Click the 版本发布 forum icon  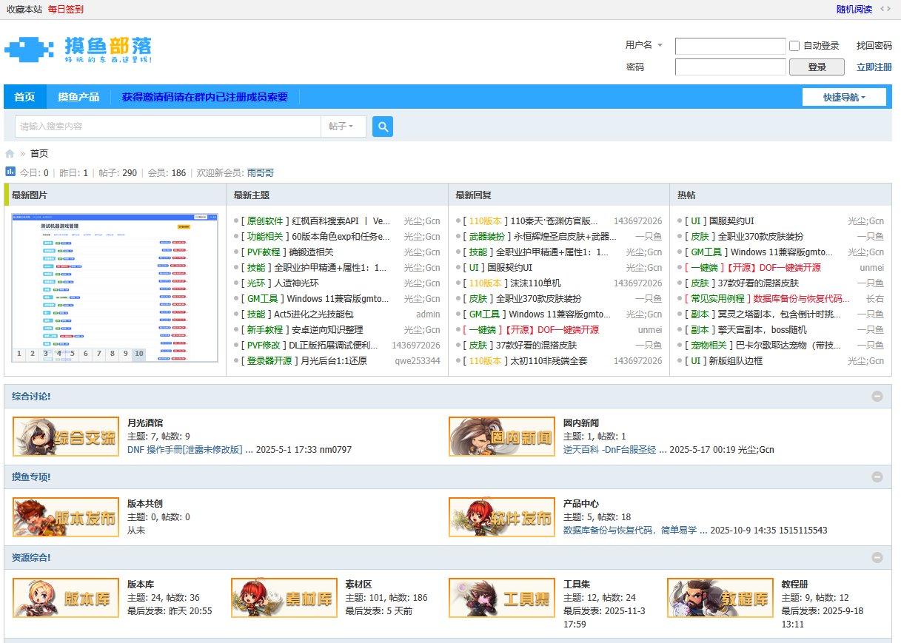tap(65, 517)
